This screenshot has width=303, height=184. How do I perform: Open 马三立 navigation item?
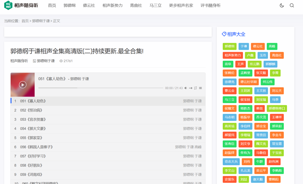click(x=155, y=5)
